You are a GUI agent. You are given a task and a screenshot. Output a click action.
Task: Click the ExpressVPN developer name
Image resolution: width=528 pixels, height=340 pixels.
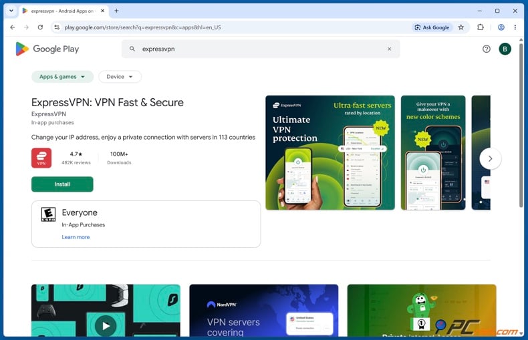(x=49, y=114)
